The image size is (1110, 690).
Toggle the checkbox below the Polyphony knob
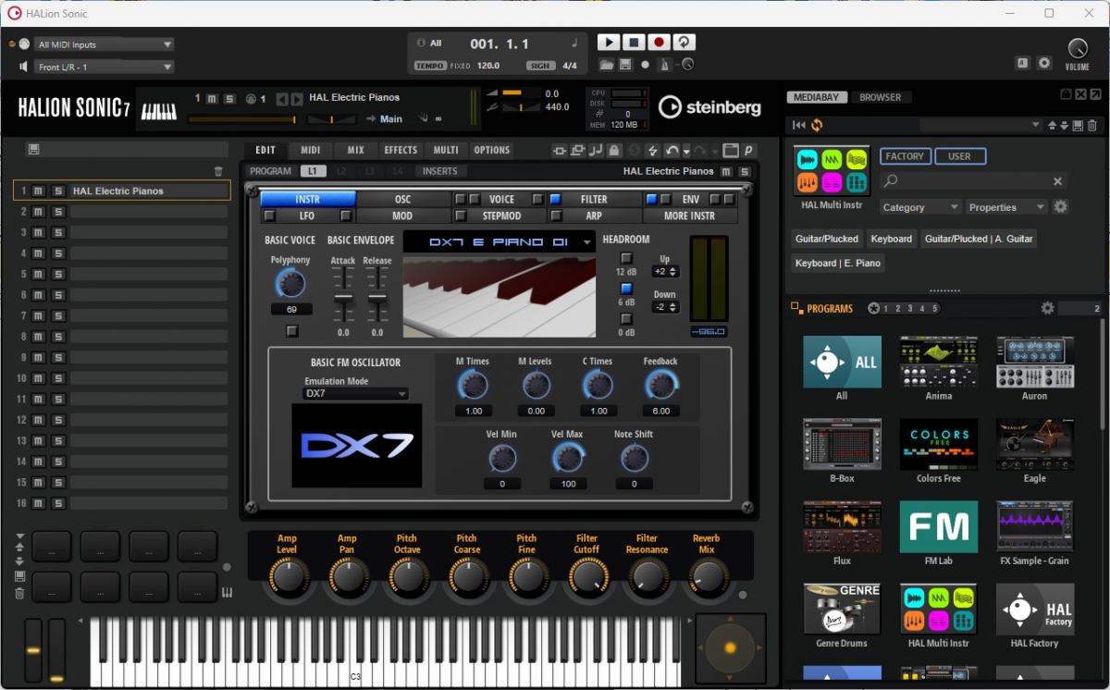point(292,330)
